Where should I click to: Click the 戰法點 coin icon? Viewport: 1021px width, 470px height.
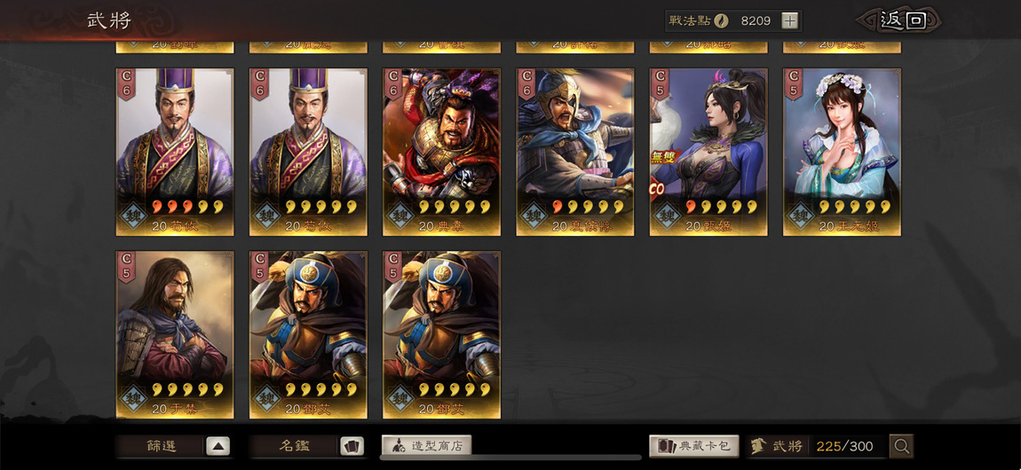pos(721,20)
